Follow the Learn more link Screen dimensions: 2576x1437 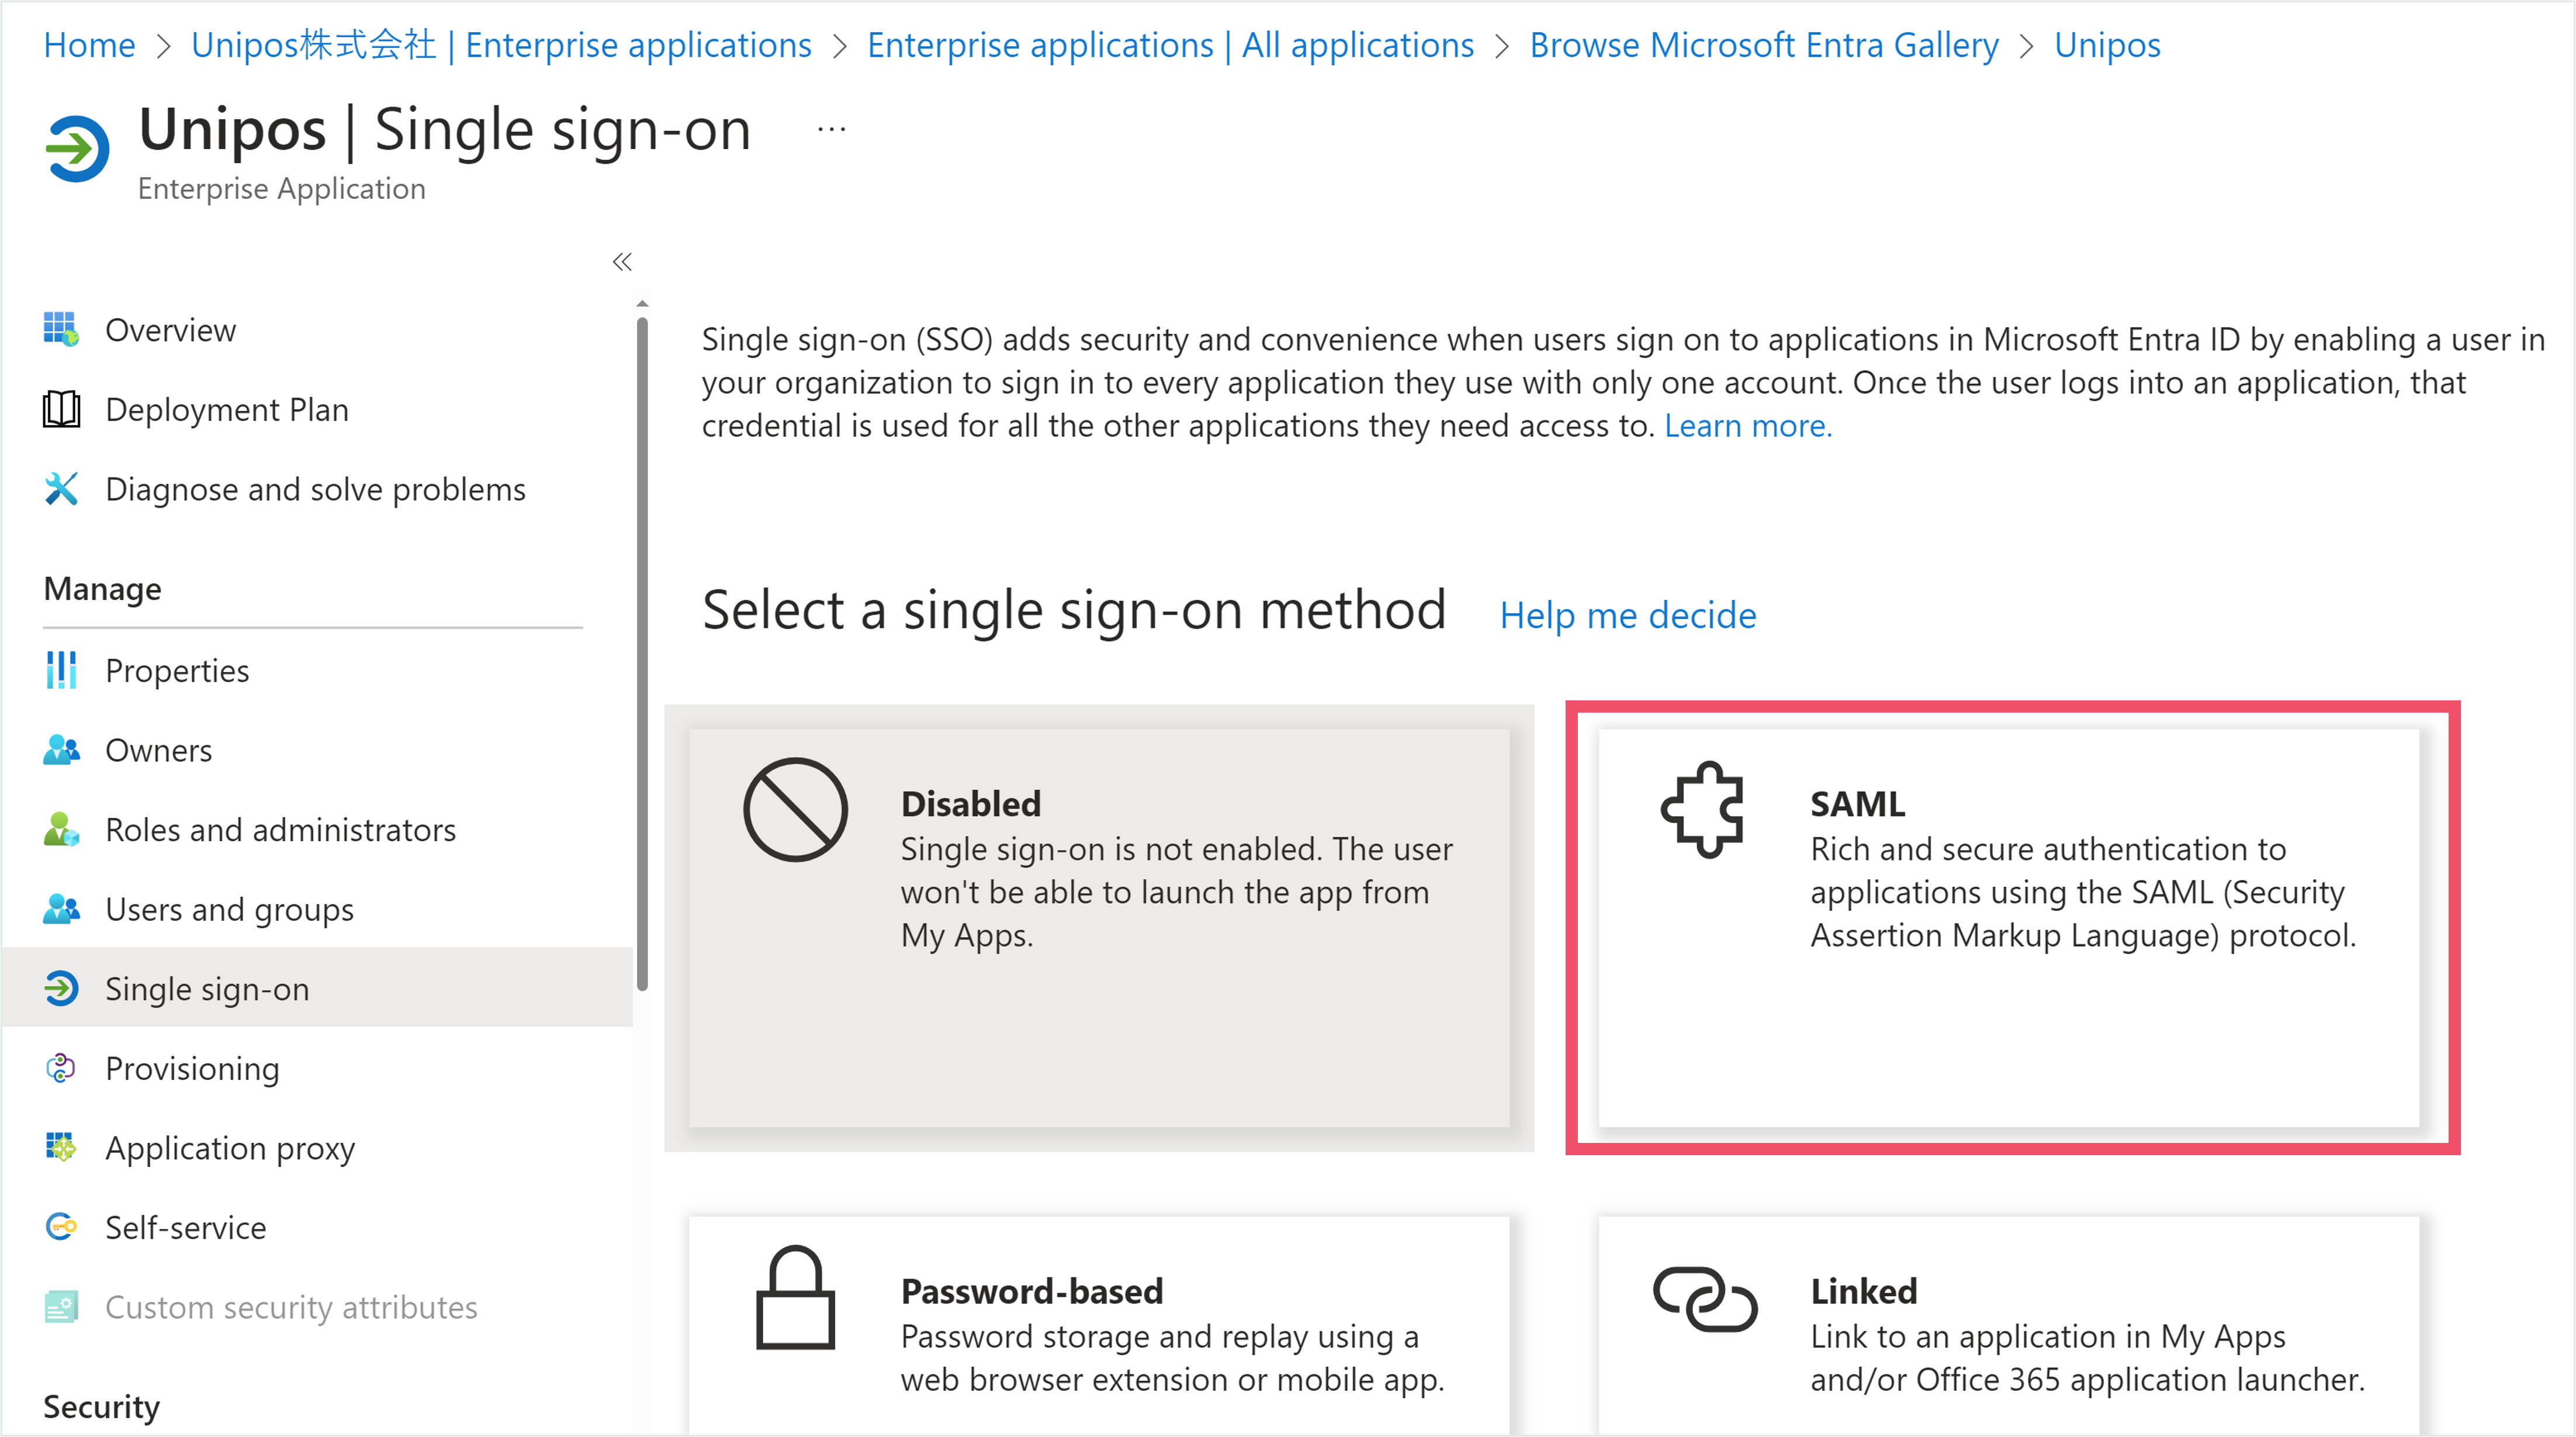[x=1748, y=425]
